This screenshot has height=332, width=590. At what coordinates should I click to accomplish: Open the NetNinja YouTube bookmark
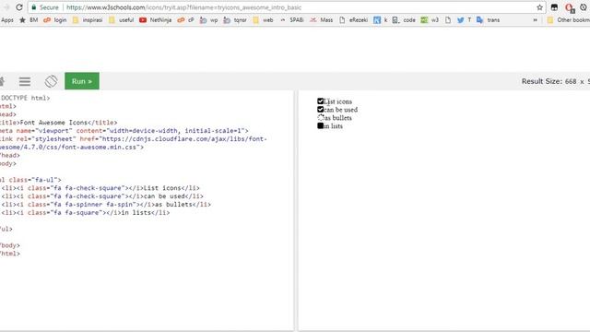coord(156,20)
